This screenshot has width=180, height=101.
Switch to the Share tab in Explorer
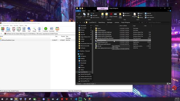point(89,11)
